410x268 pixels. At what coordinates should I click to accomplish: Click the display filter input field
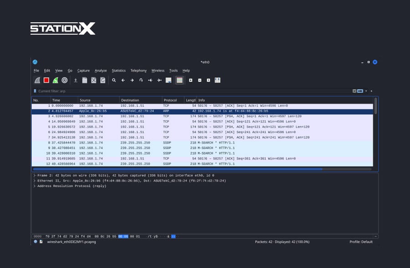point(182,91)
